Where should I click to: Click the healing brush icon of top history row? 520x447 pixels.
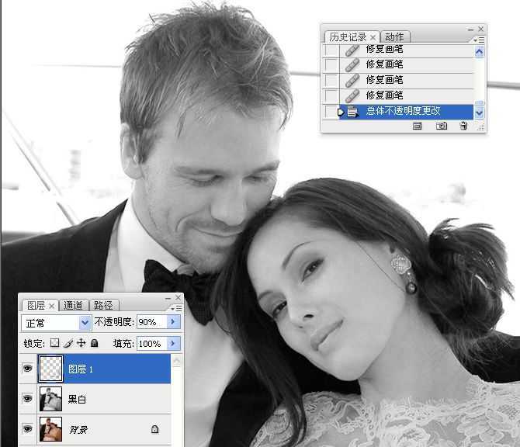click(x=352, y=50)
